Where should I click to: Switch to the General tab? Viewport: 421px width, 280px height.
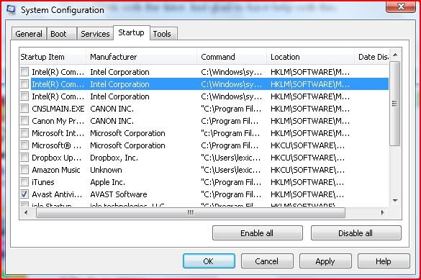(29, 34)
